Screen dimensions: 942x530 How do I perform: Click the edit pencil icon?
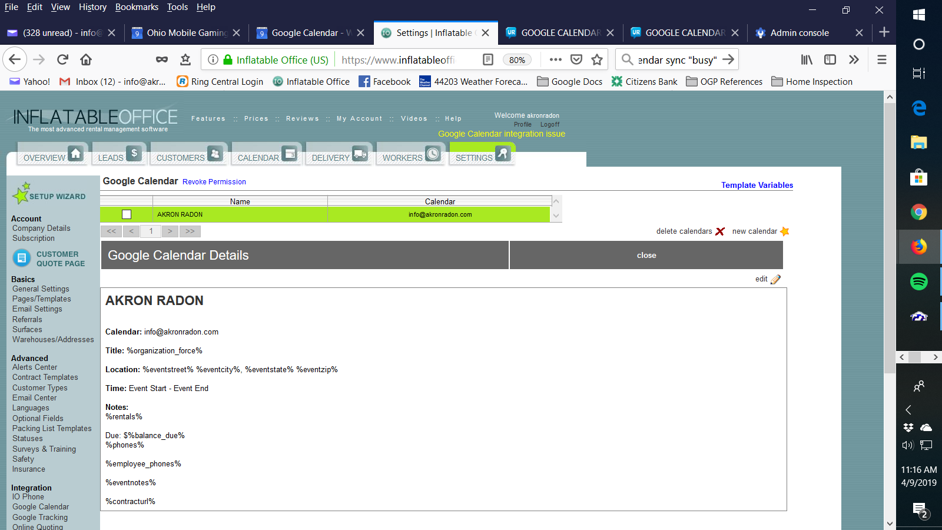775,279
